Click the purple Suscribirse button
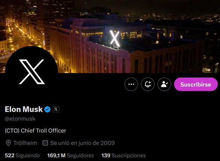Image resolution: width=220 pixels, height=161 pixels. click(196, 84)
